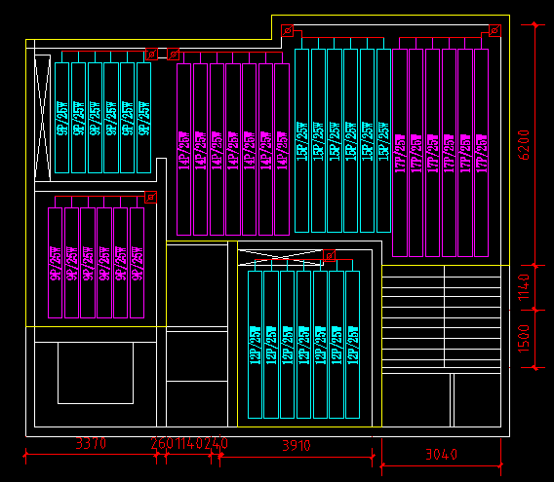Click the valve symbol above the 12P/25W panels
Viewport: 554px width, 482px height.
coord(329,255)
